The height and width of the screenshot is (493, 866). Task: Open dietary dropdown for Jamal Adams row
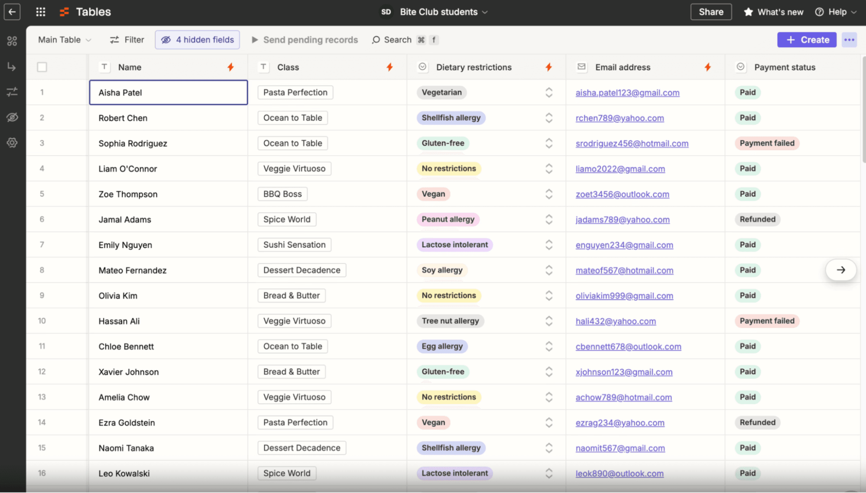549,219
